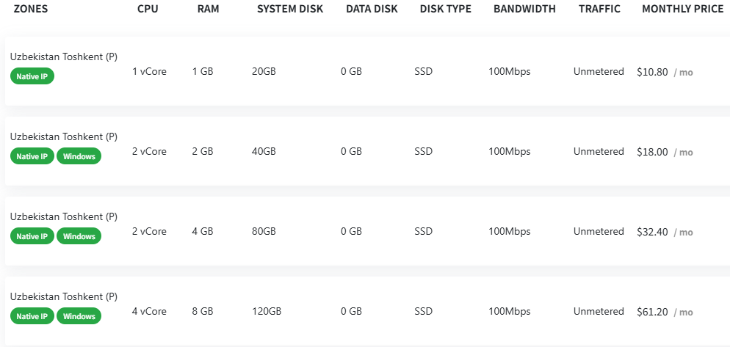Choose the $18.00 / mo plan price
The width and height of the screenshot is (730, 347).
coord(665,152)
